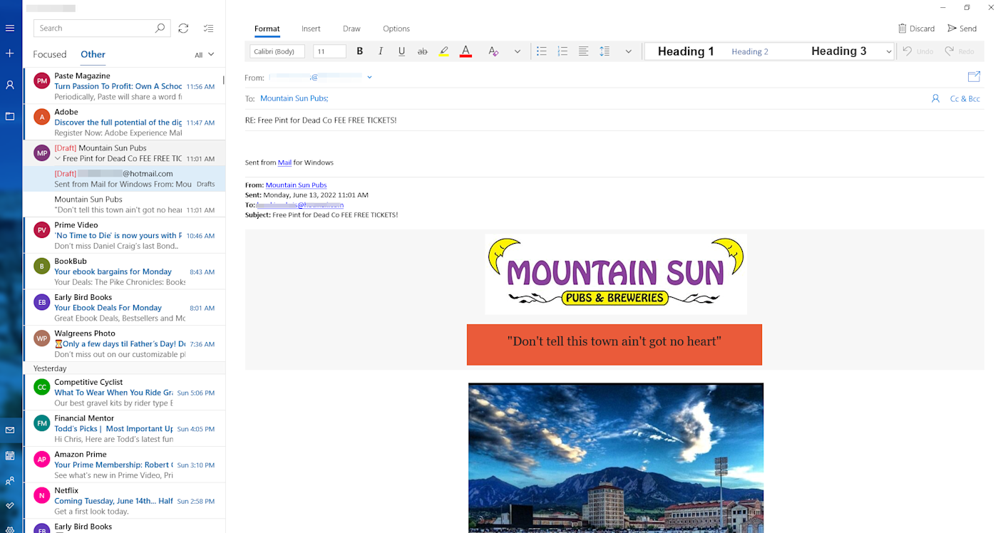Collapse the Mountain Sun Pubs conversation
Screen dimensions: 998x533
[58, 159]
